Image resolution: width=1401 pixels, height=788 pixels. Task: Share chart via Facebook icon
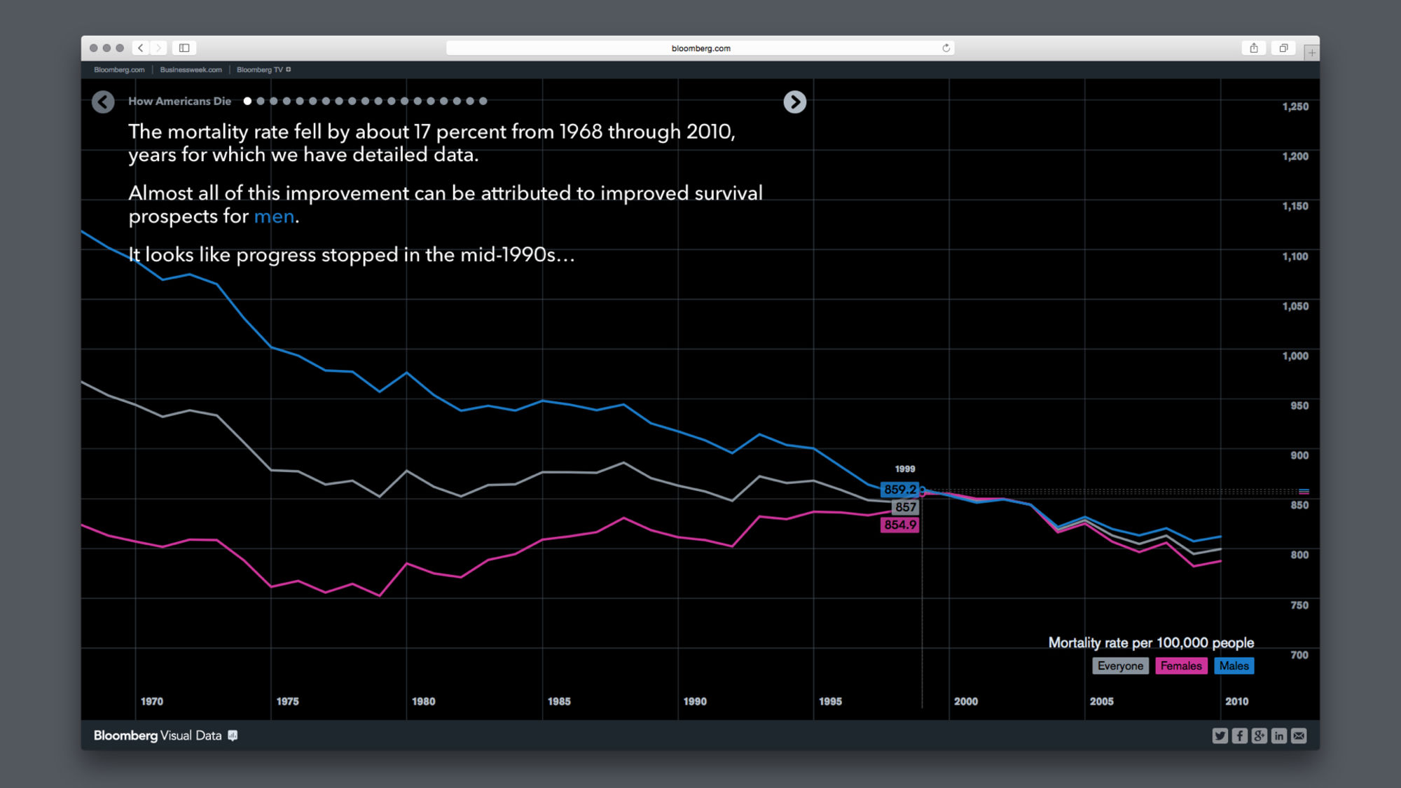(1239, 735)
